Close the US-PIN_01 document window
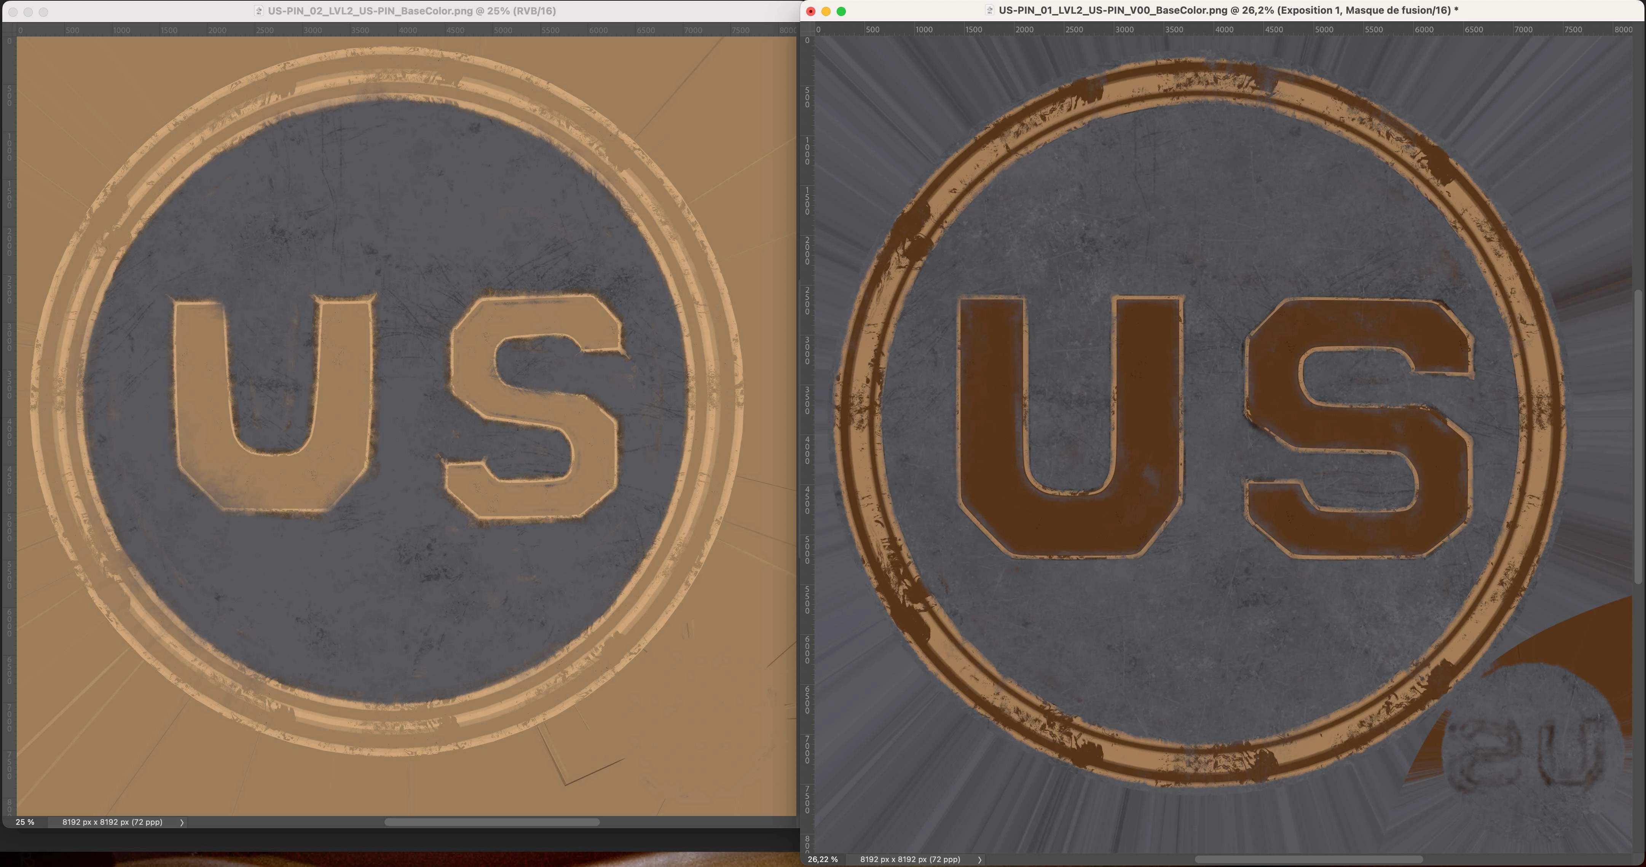Viewport: 1646px width, 867px height. point(811,11)
